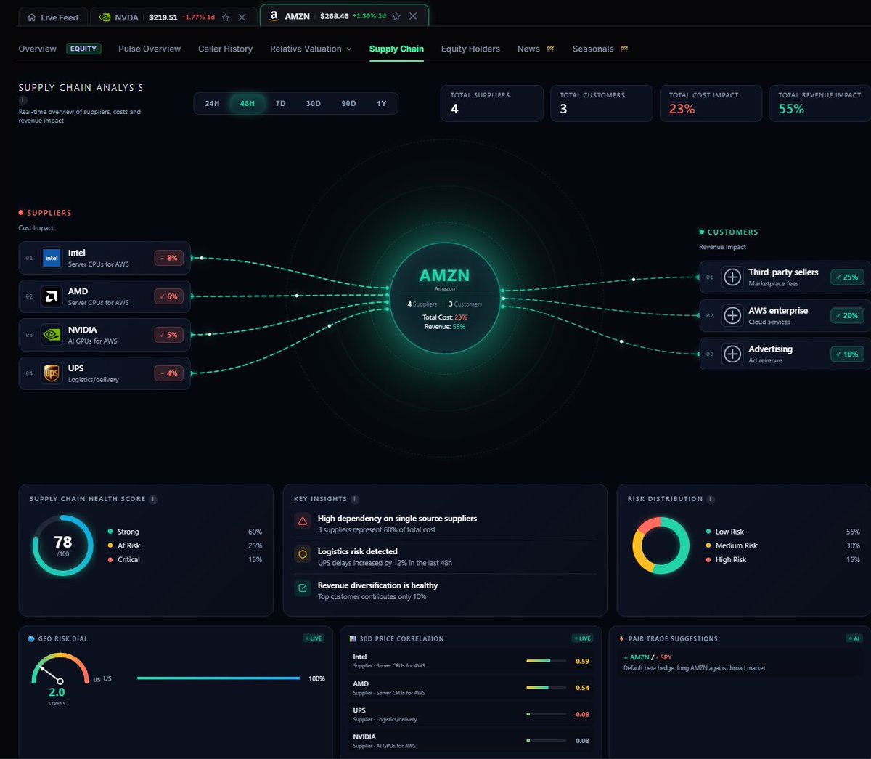Open the News tab
The width and height of the screenshot is (871, 759).
(536, 49)
